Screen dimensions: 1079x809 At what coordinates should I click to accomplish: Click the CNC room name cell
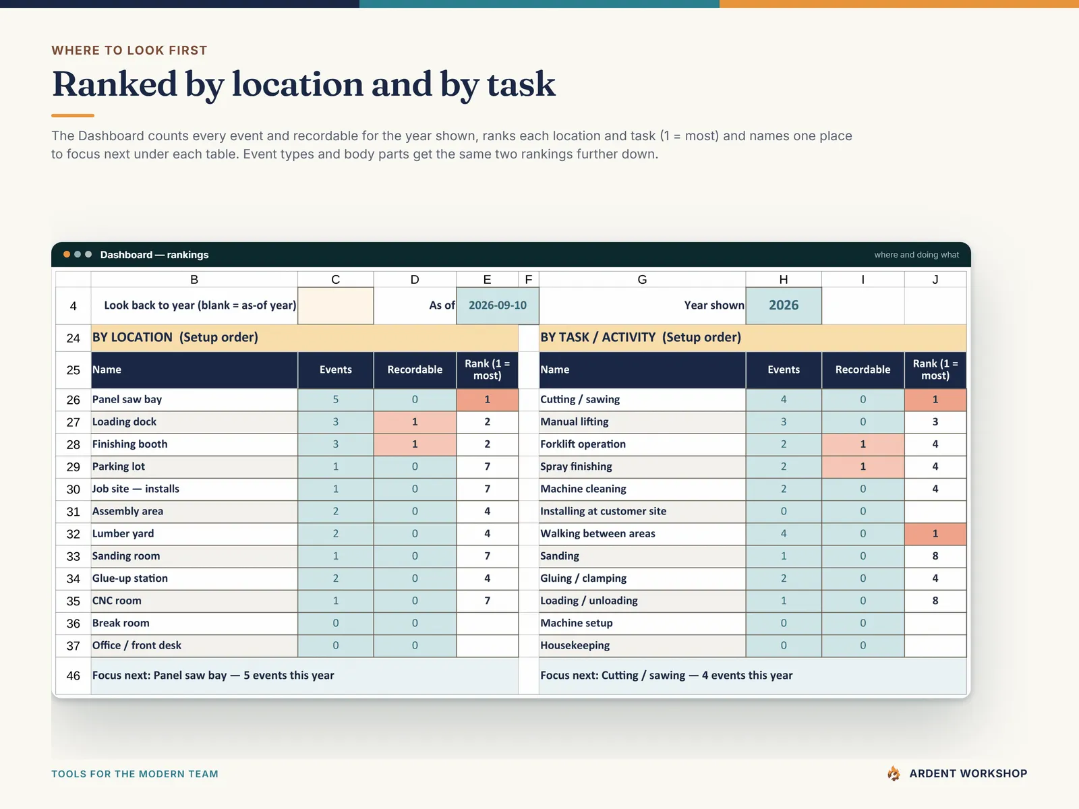(x=194, y=601)
